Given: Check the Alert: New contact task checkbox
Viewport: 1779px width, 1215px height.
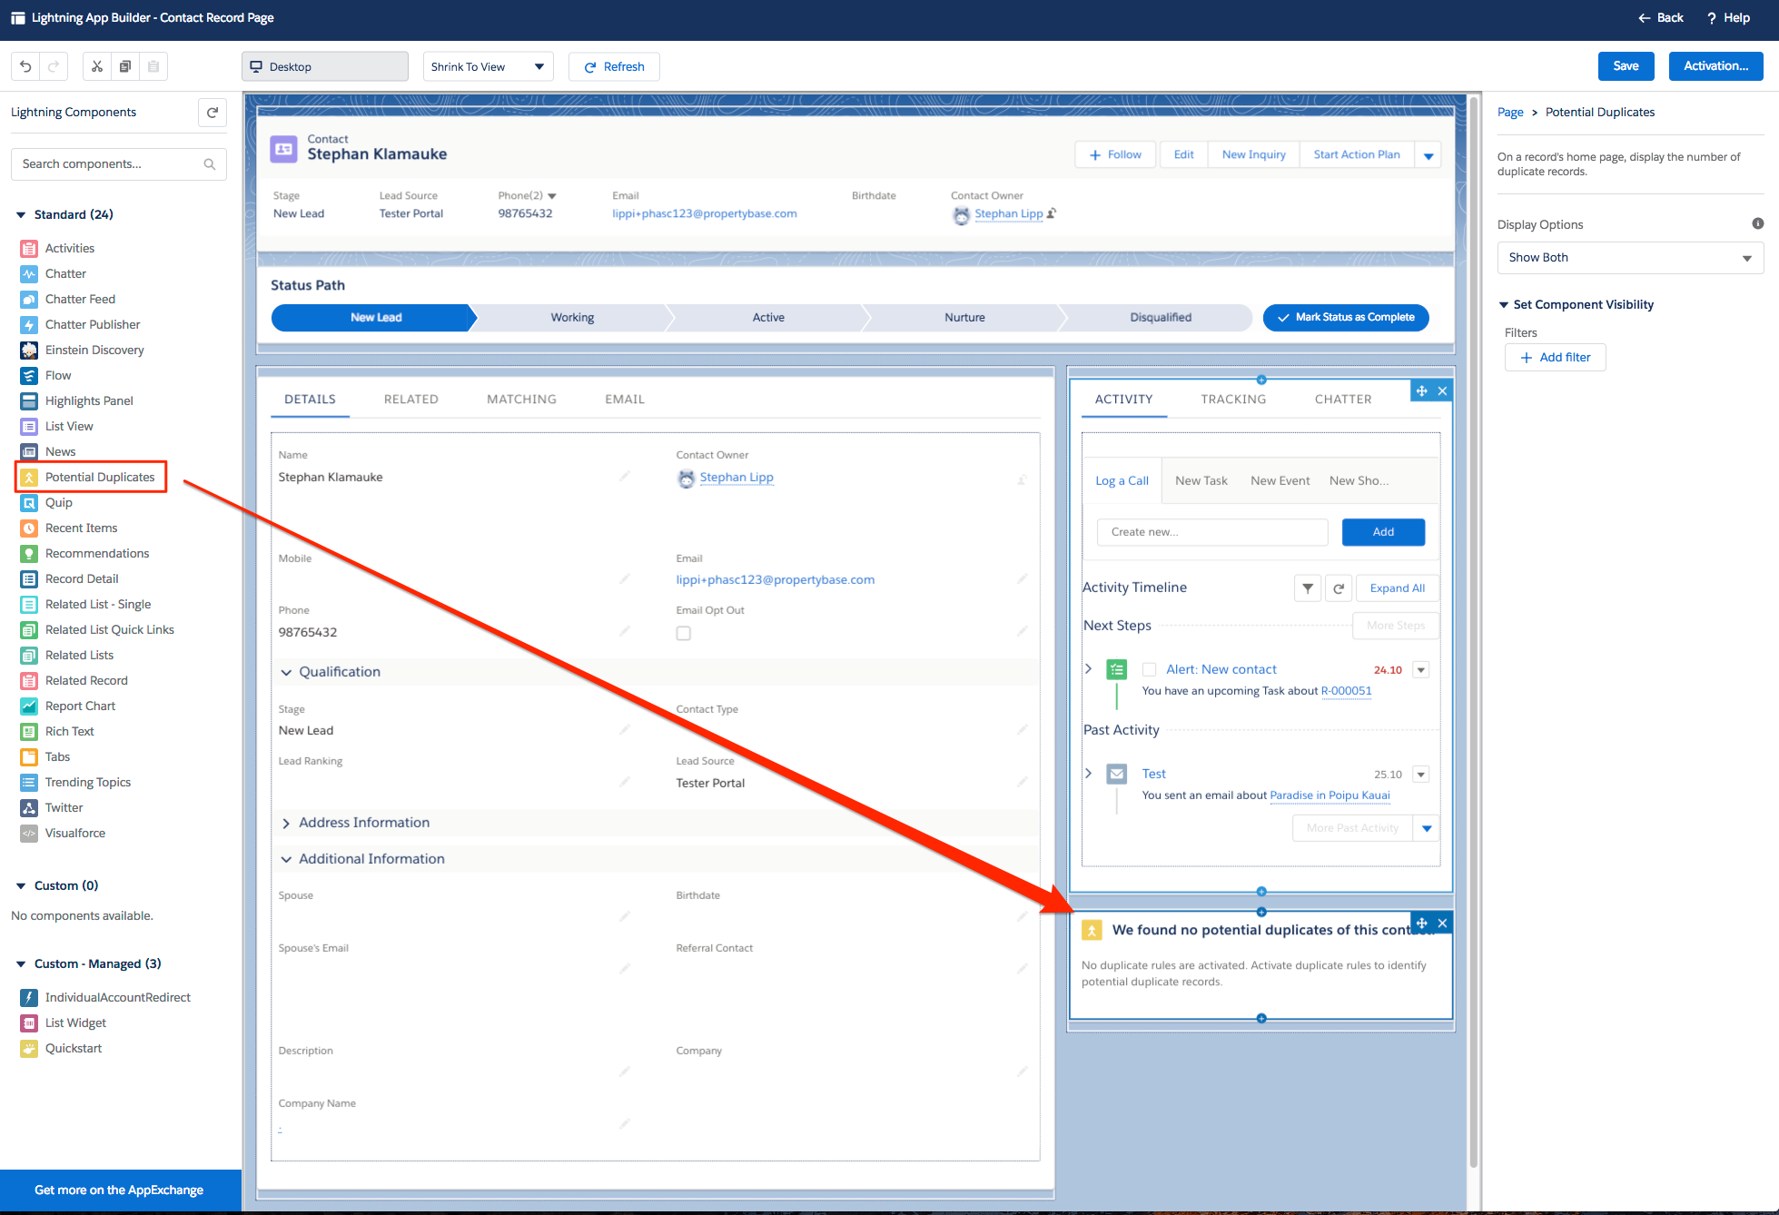Looking at the screenshot, I should (x=1149, y=669).
